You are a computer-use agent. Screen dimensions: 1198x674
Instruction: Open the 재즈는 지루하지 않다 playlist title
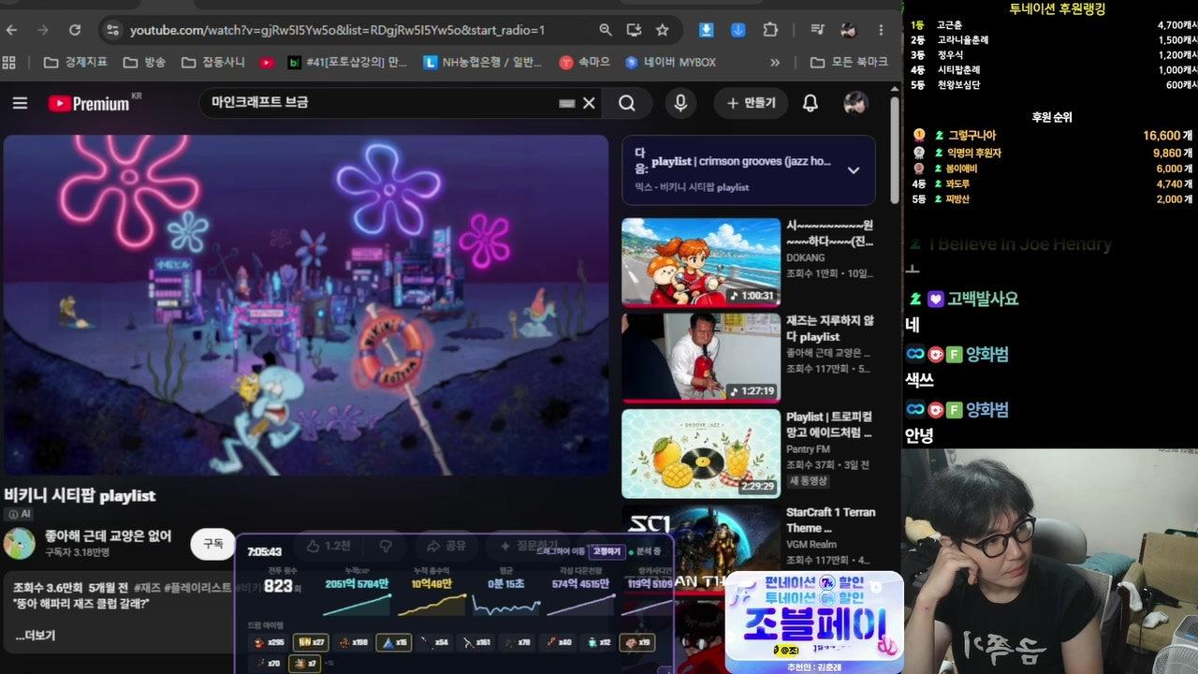pyautogui.click(x=830, y=329)
